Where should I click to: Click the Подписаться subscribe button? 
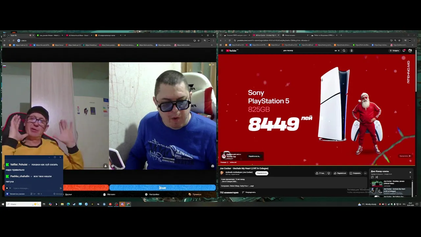point(262,173)
